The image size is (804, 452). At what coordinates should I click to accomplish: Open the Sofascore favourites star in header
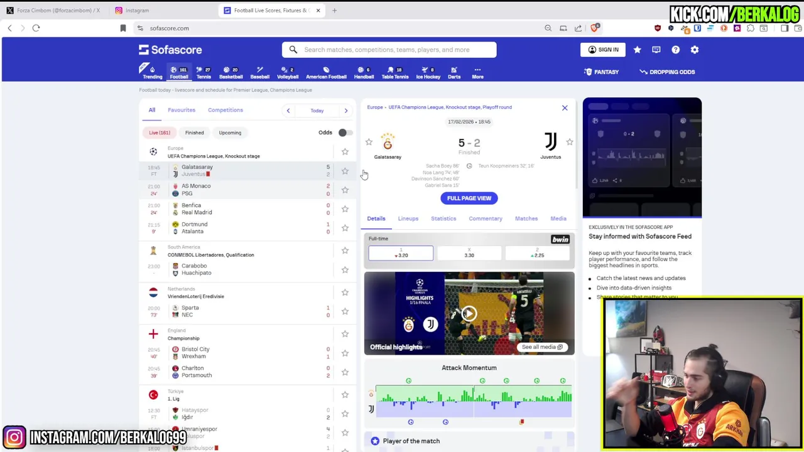pyautogui.click(x=637, y=50)
